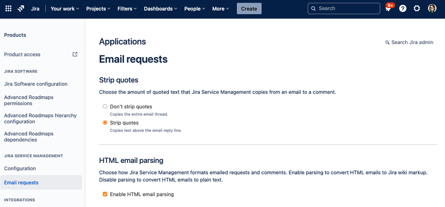This screenshot has height=207, width=445.
Task: Select the Don't strip quotes radio button
Action: (x=105, y=106)
